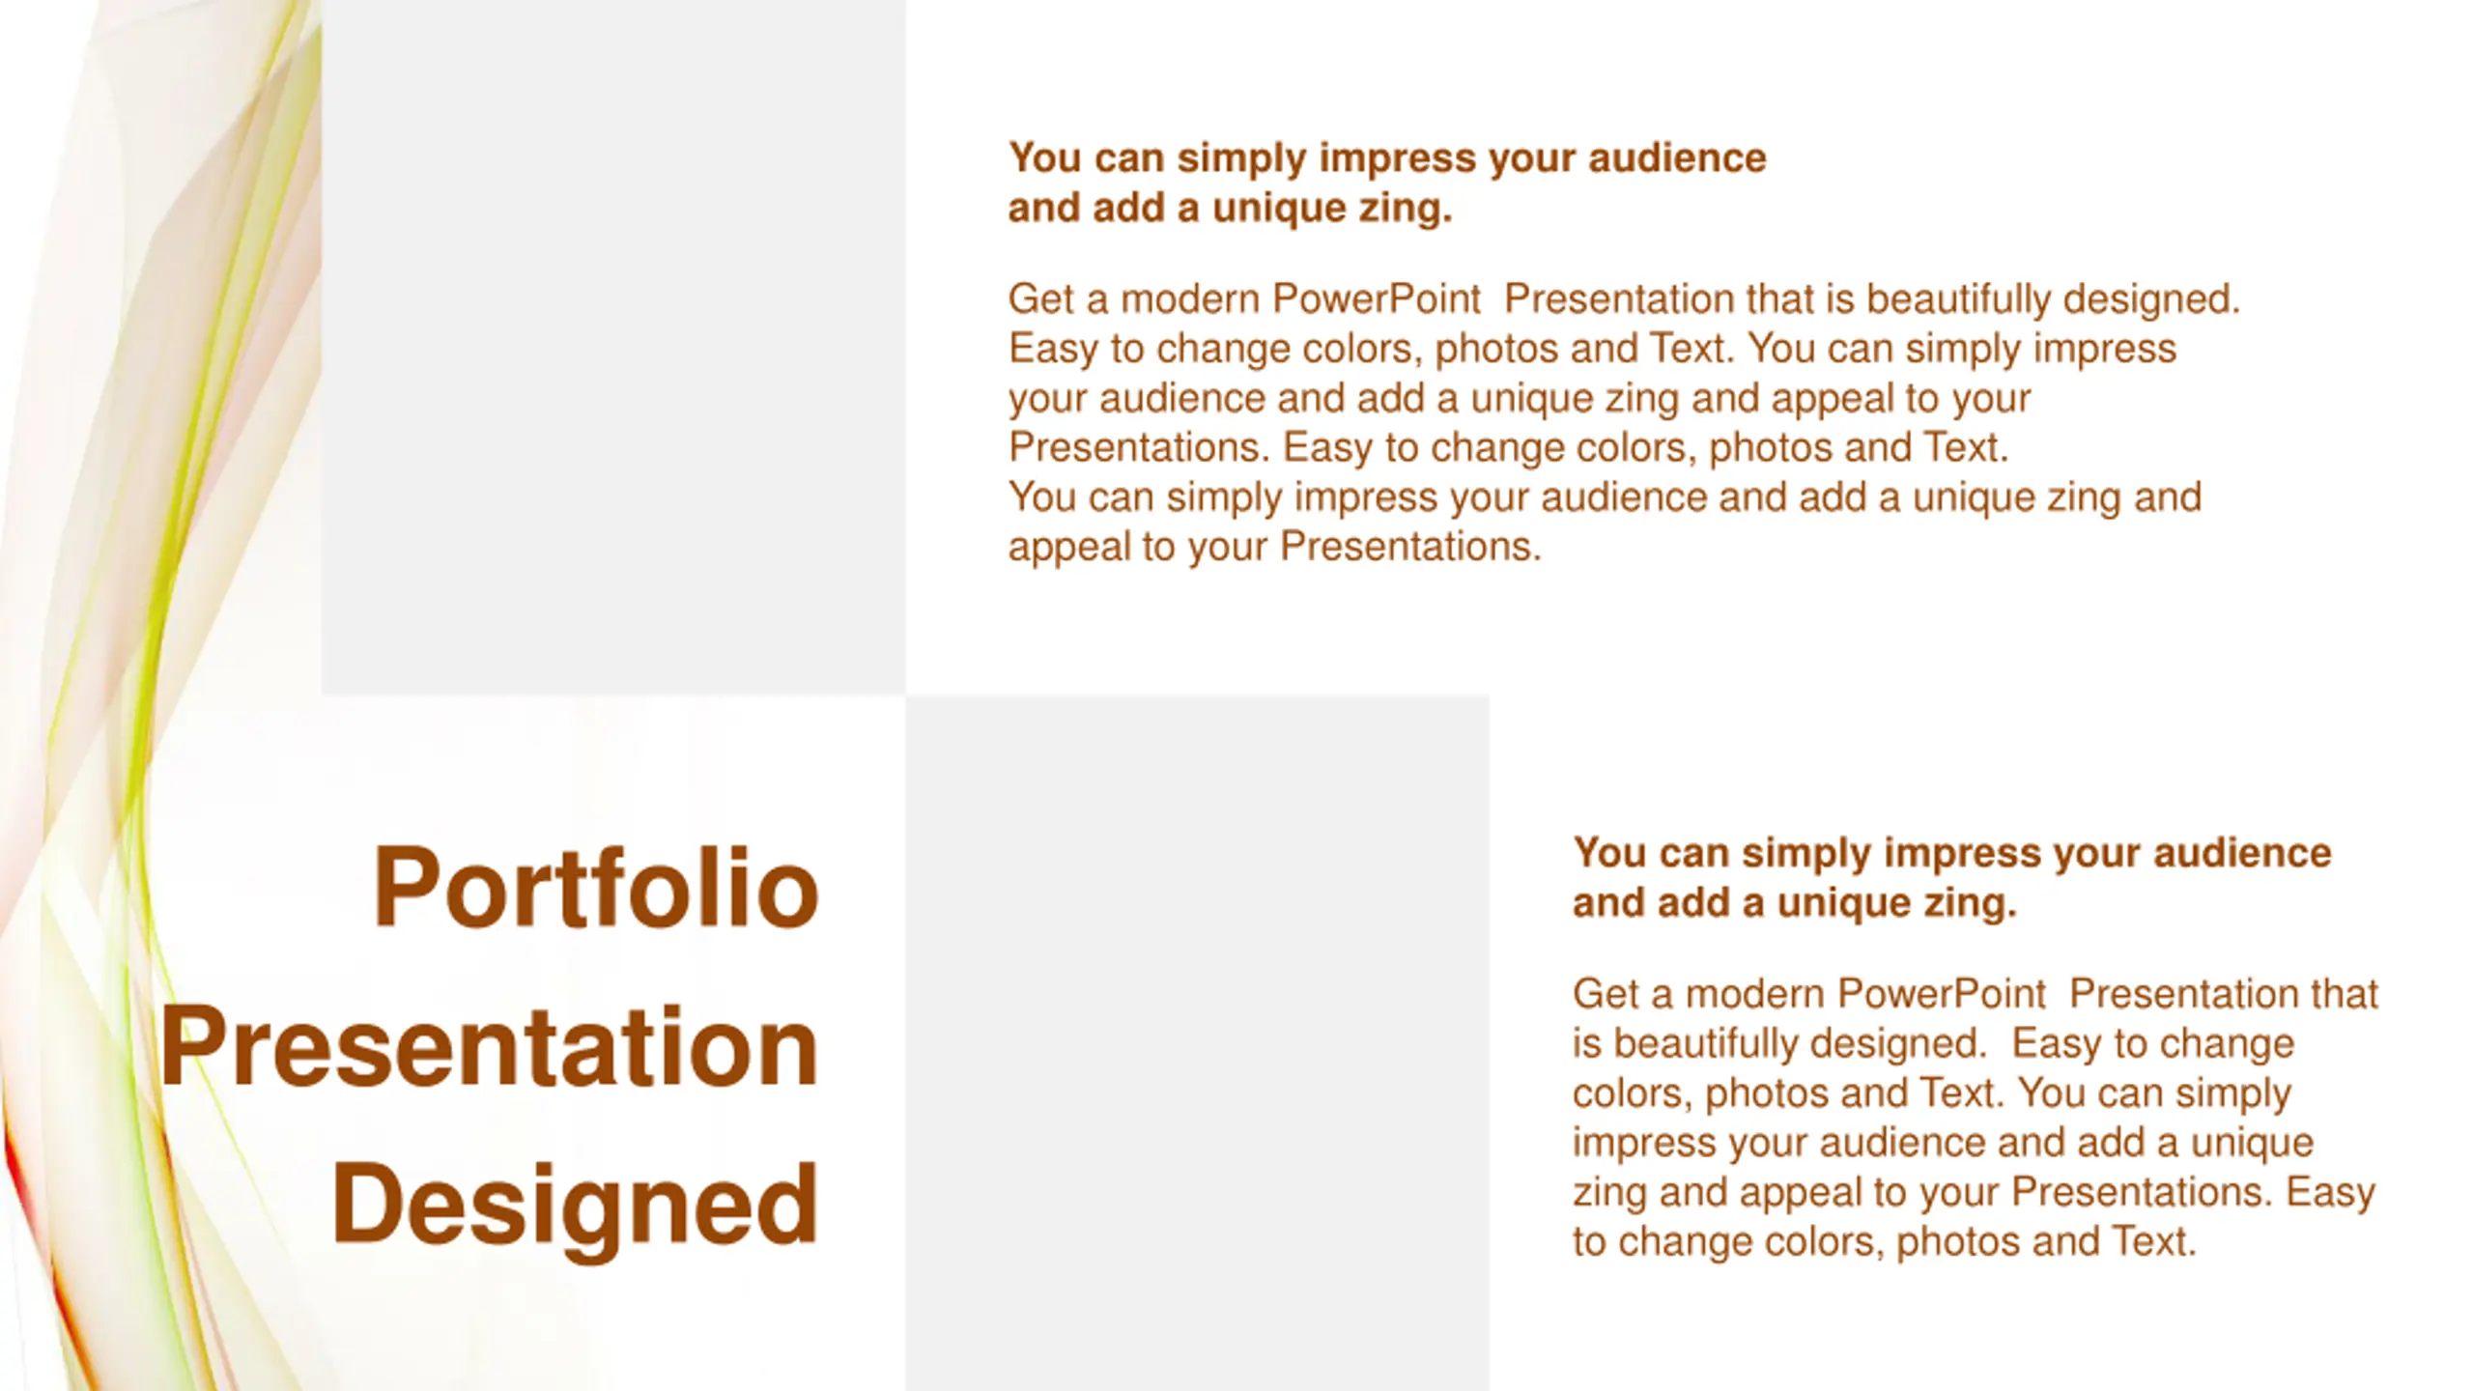Click the word Presentation in the large title
Image resolution: width=2473 pixels, height=1391 pixels.
[x=490, y=1046]
